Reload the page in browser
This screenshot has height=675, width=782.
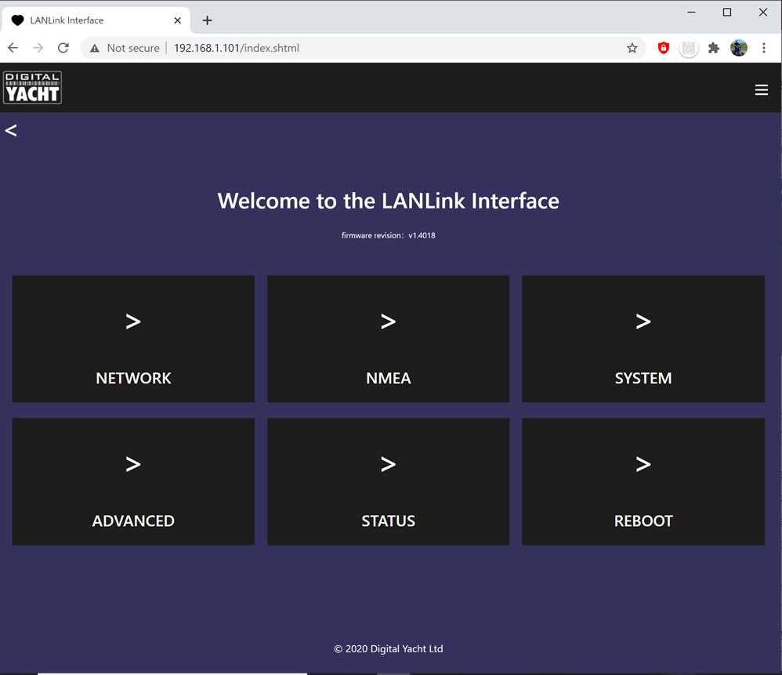[x=63, y=48]
